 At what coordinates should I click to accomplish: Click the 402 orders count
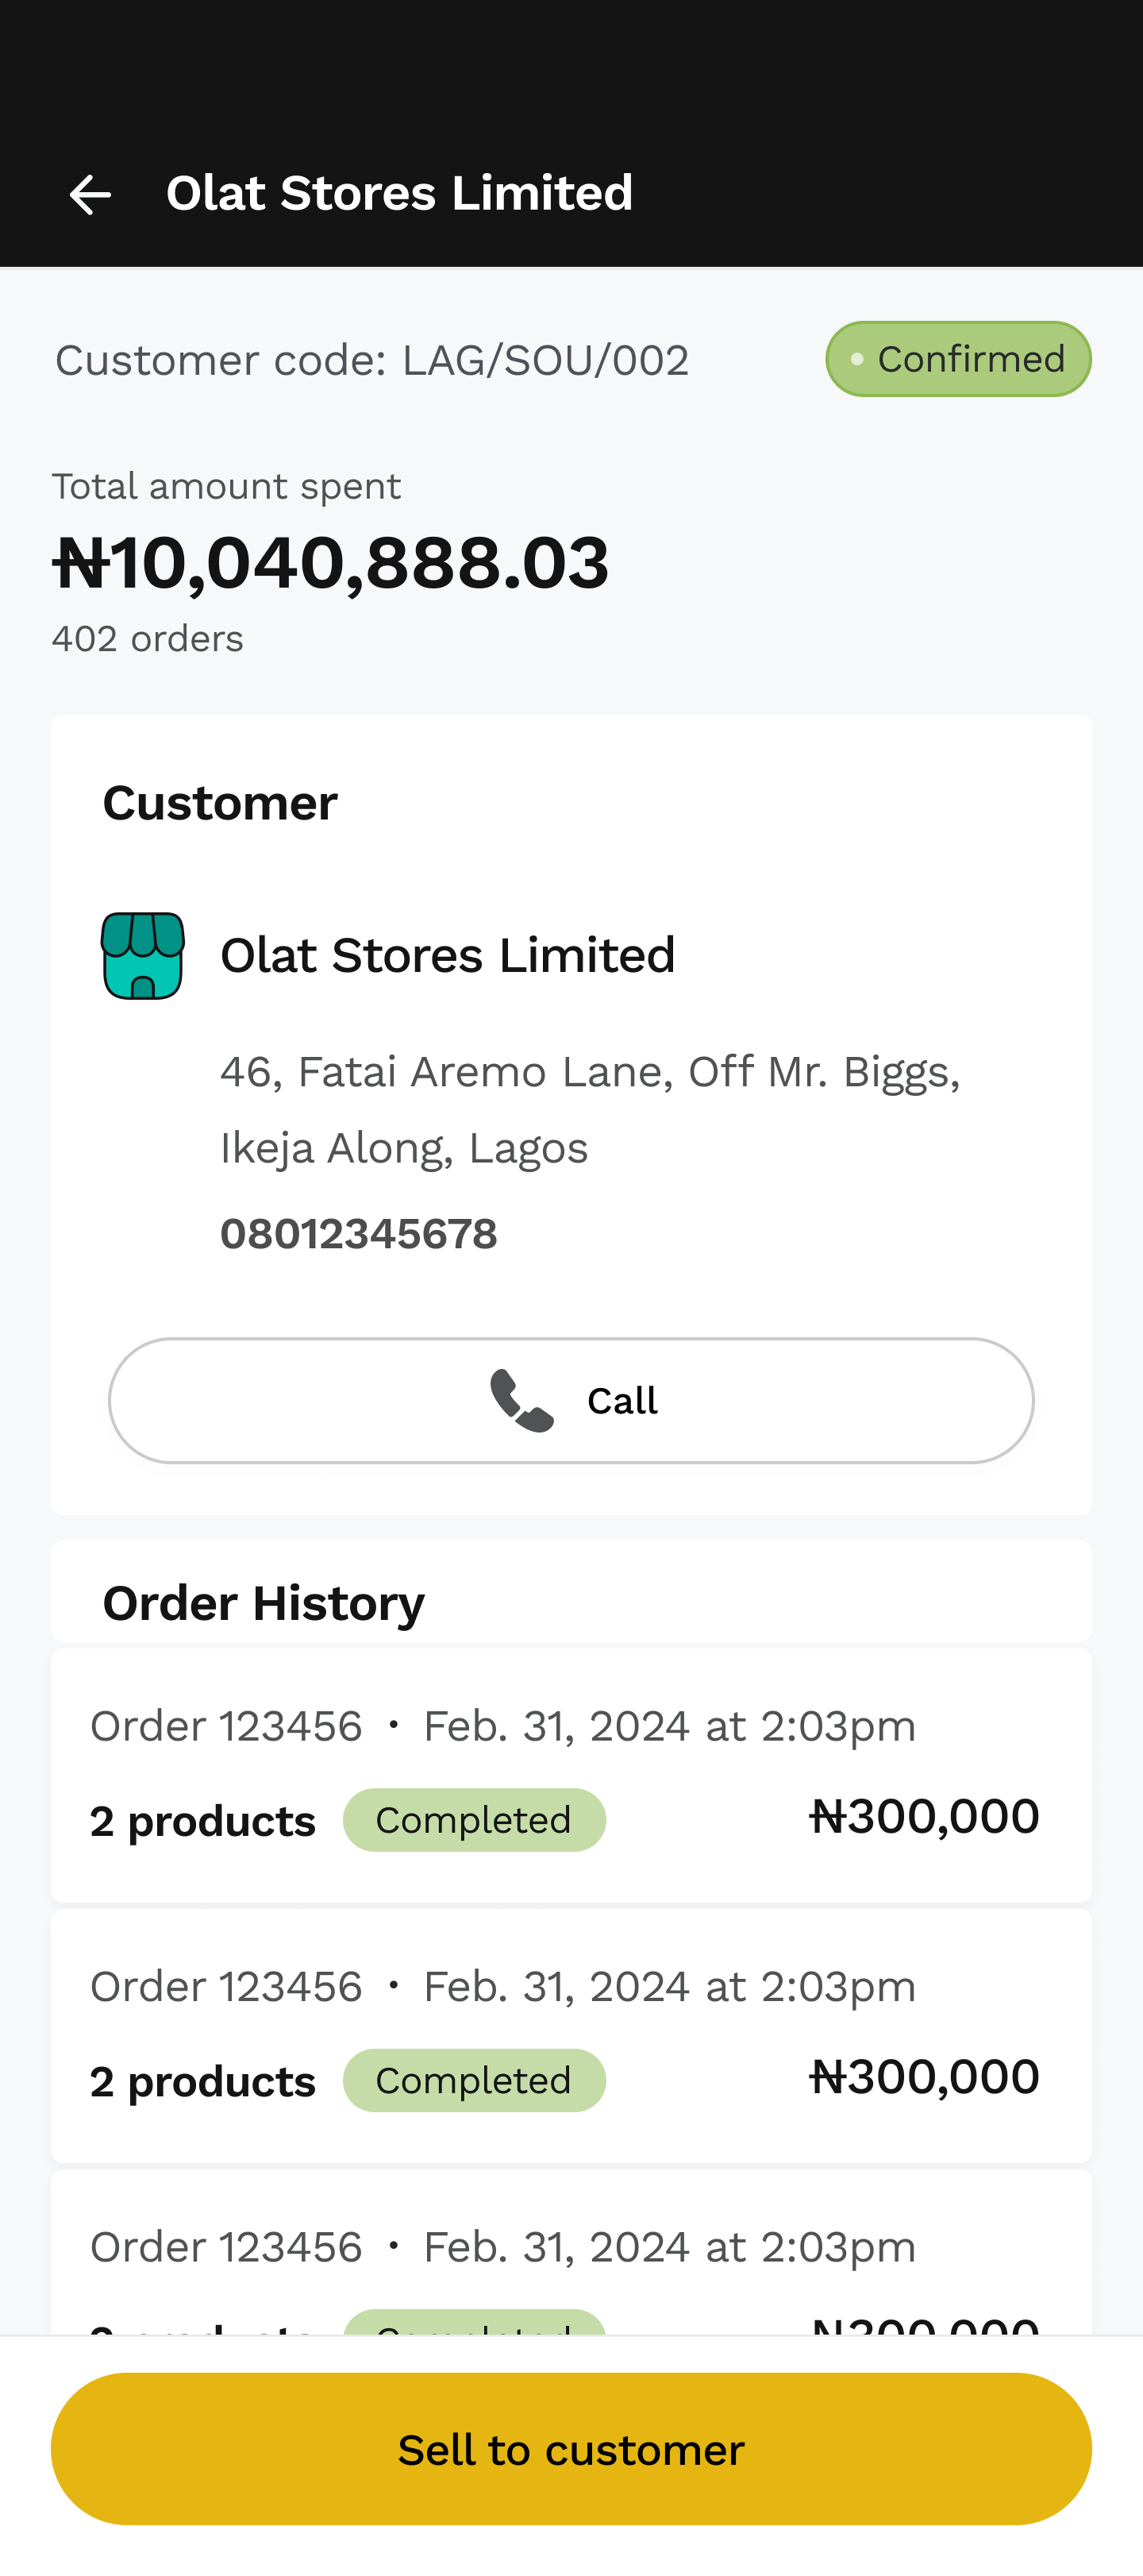click(x=147, y=638)
